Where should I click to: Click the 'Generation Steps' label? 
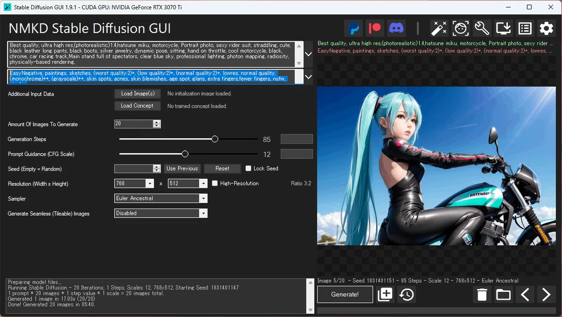coord(27,139)
